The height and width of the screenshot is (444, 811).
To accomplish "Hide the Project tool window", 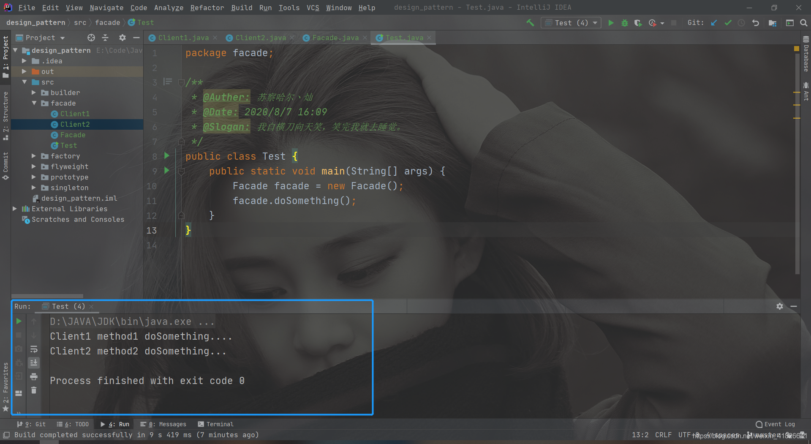I will coord(136,38).
